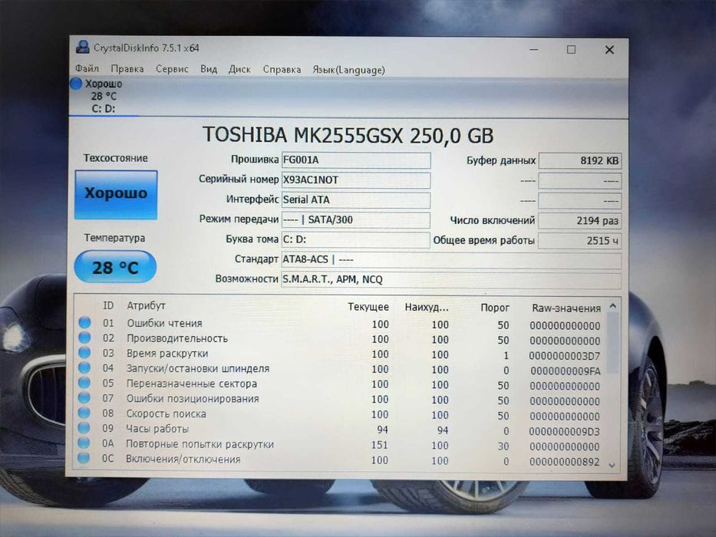This screenshot has width=716, height=537.
Task: Click the blue Хорошо health status button
Action: coord(116,195)
